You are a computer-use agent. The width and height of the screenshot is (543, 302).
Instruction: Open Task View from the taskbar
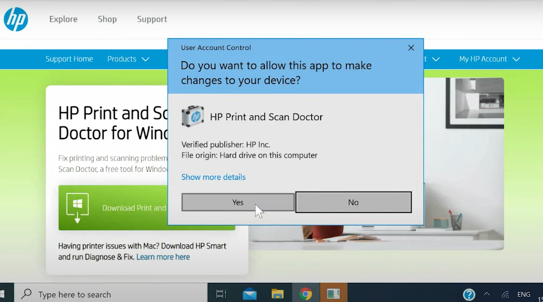[221, 294]
